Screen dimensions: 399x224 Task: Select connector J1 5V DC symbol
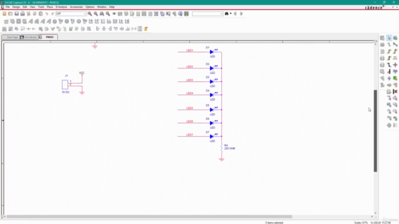pos(65,85)
